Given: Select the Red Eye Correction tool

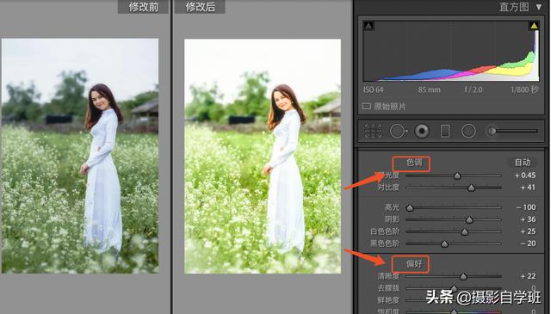Looking at the screenshot, I should point(422,131).
